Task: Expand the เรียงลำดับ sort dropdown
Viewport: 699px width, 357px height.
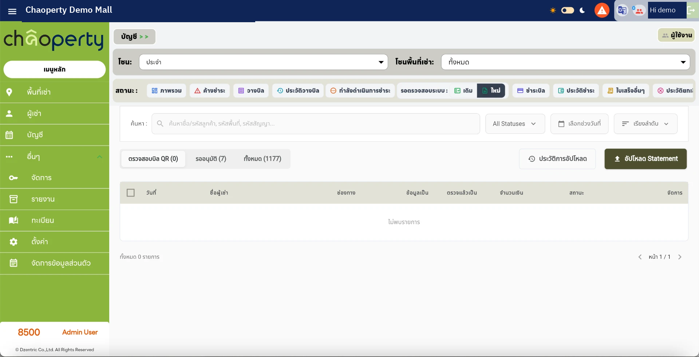Action: point(645,124)
